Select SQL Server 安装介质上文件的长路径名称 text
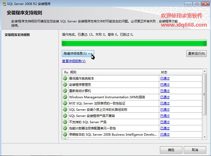The height and width of the screenshot is (156, 211). click(98, 110)
